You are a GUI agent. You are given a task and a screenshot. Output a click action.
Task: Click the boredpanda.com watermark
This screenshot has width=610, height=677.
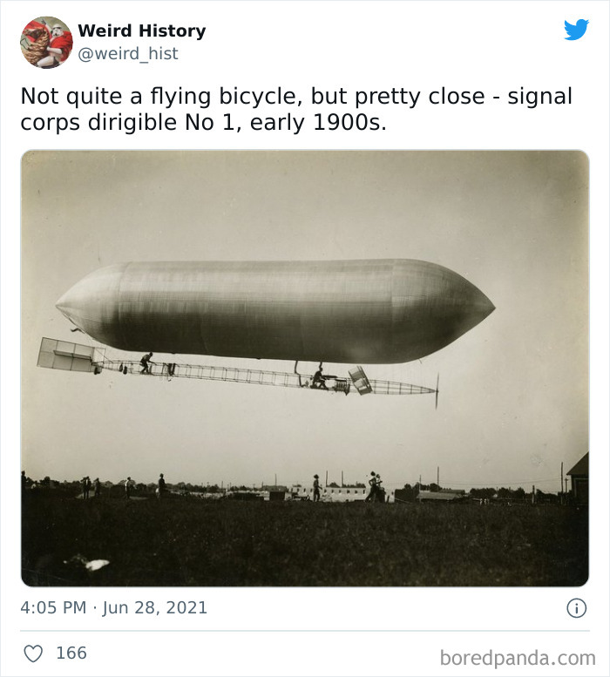tap(518, 657)
